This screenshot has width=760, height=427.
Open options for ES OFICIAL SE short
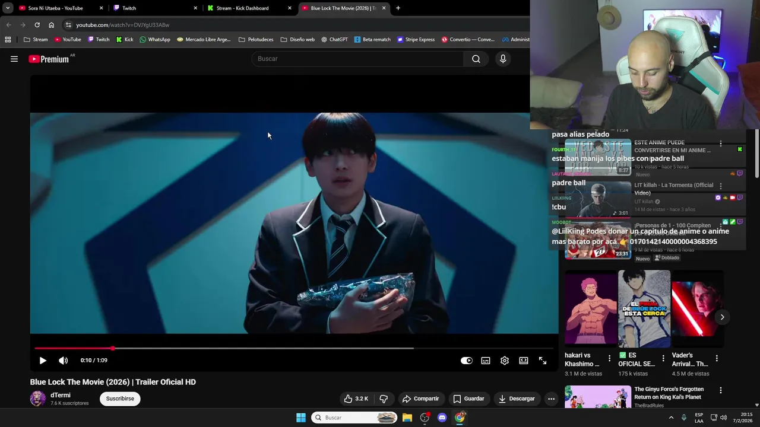click(663, 358)
